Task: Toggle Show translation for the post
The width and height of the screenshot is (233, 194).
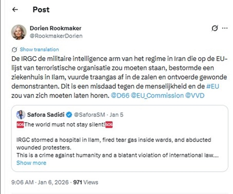Action: [x=39, y=49]
